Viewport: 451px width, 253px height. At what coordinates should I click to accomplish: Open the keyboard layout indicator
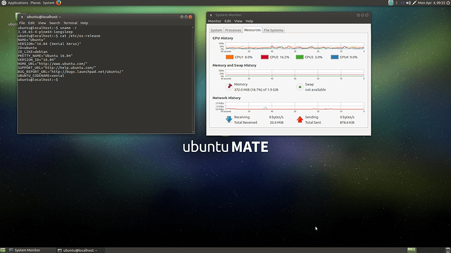tap(403, 3)
